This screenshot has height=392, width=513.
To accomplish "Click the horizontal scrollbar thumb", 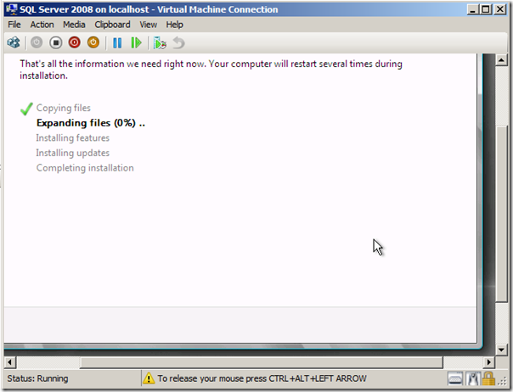I will point(262,362).
